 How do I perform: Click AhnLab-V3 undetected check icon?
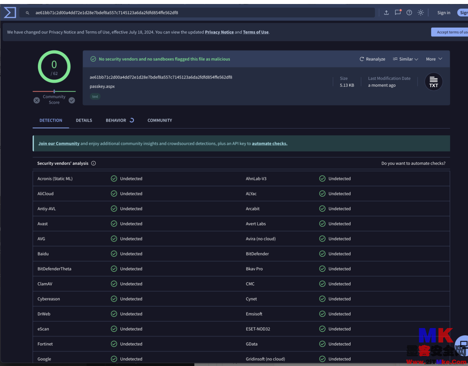322,179
